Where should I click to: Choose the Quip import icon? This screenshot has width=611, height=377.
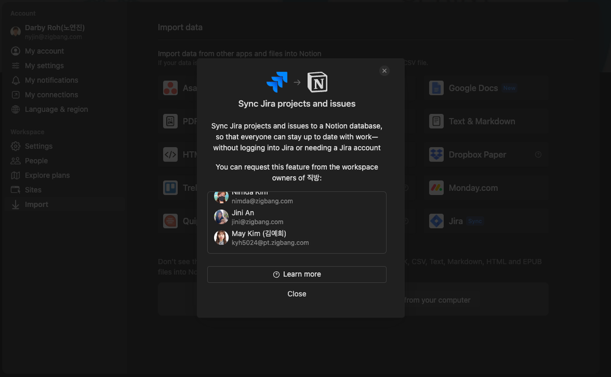tap(170, 221)
